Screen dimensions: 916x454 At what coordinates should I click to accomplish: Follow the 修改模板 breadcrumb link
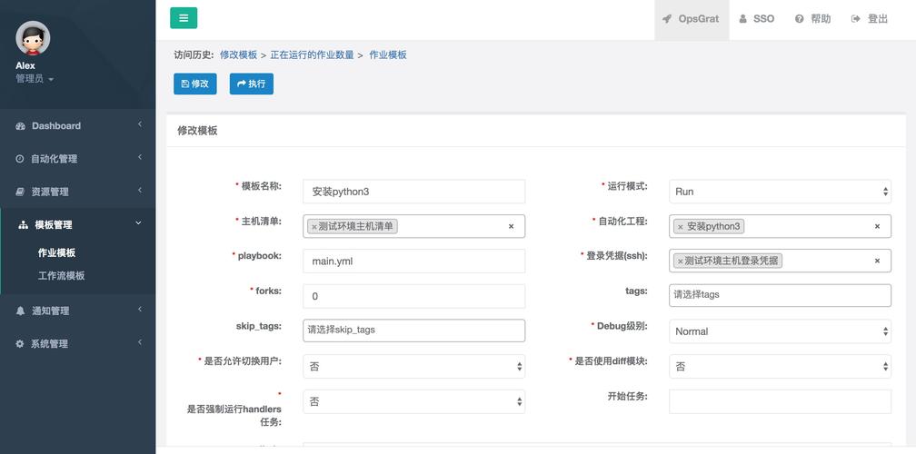click(x=238, y=54)
